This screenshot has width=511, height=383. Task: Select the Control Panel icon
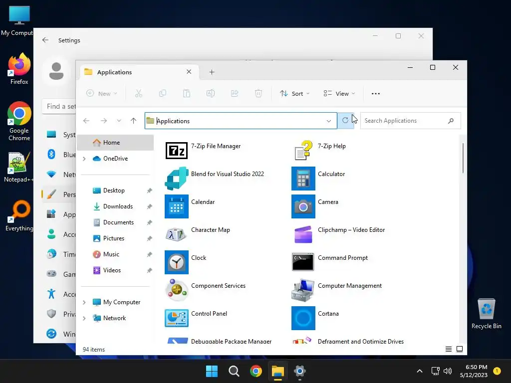point(176,318)
